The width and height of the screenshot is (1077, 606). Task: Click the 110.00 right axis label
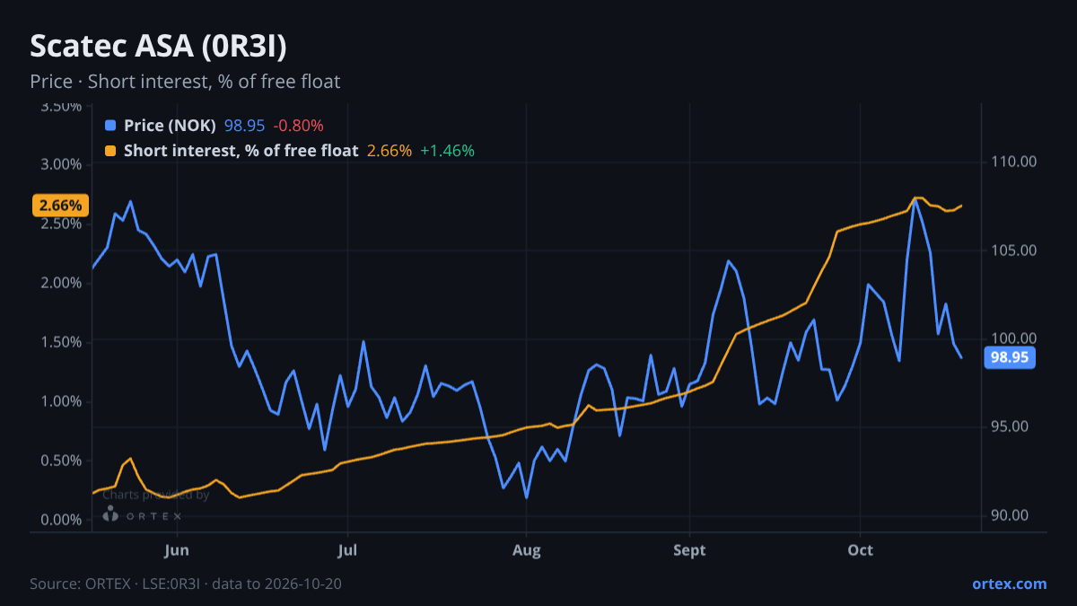[1015, 162]
